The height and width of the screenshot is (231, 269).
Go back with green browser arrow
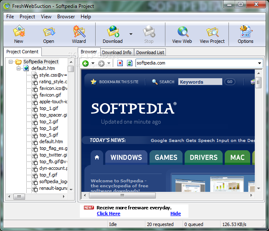(x=85, y=63)
